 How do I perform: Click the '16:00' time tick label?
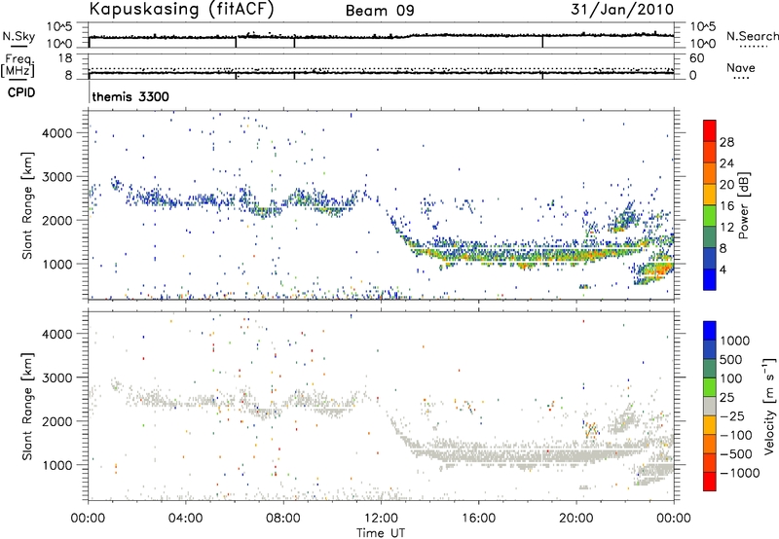click(x=478, y=519)
